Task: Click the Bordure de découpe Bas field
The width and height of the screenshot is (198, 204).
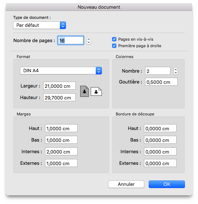Action: (160, 140)
